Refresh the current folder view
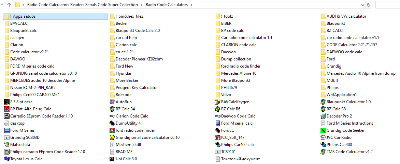Viewport: 400px width, 164px height. (368, 4)
